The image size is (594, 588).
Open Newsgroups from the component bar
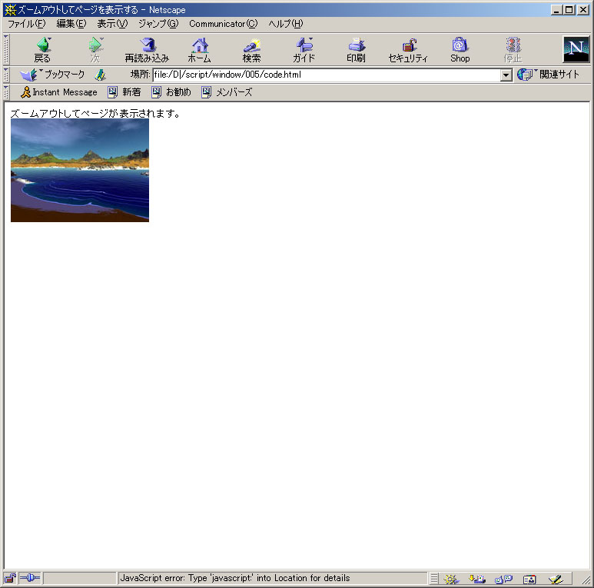503,579
